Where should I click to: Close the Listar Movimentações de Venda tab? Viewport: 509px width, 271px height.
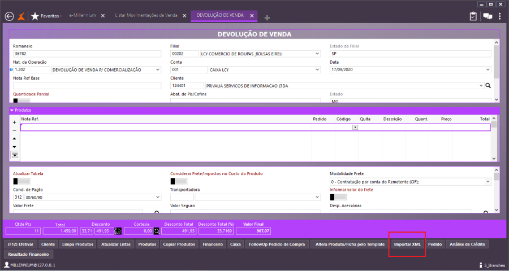184,16
